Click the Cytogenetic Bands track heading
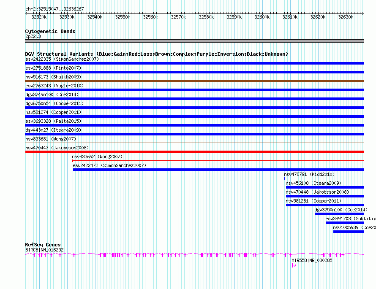The image size is (376, 289). tap(50, 31)
